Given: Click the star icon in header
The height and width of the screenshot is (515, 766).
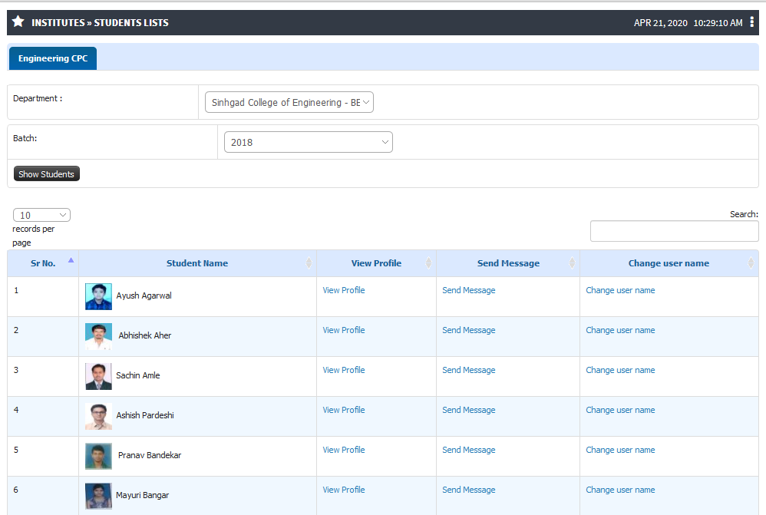Looking at the screenshot, I should pyautogui.click(x=18, y=21).
